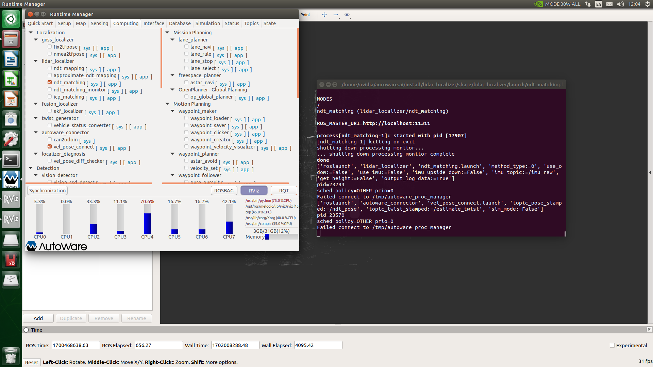This screenshot has width=653, height=367.
Task: Switch to the Sensing tab
Action: pyautogui.click(x=99, y=23)
